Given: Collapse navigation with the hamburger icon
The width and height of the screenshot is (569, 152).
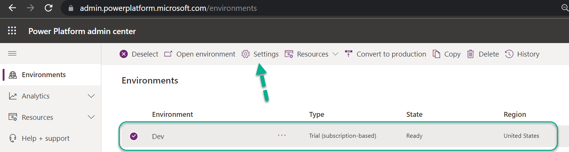Looking at the screenshot, I should coord(12,54).
